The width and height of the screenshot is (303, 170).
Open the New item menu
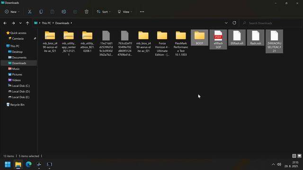tap(12, 12)
